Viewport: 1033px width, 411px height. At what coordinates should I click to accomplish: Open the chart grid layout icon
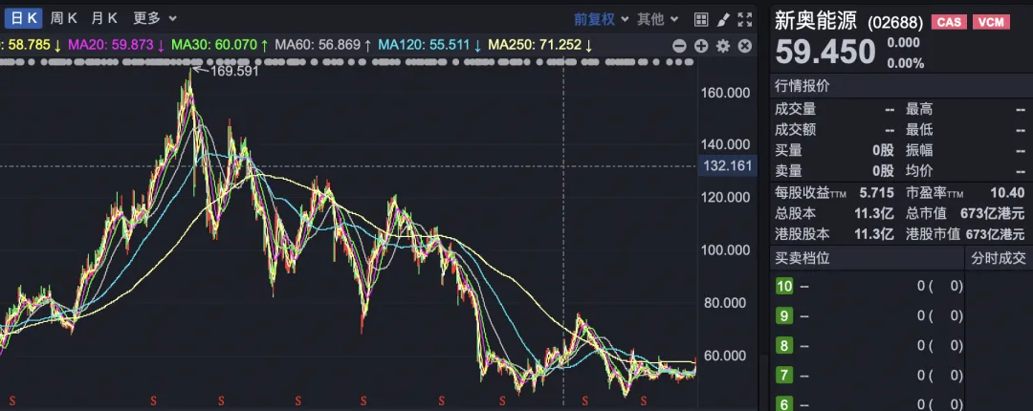pyautogui.click(x=701, y=19)
